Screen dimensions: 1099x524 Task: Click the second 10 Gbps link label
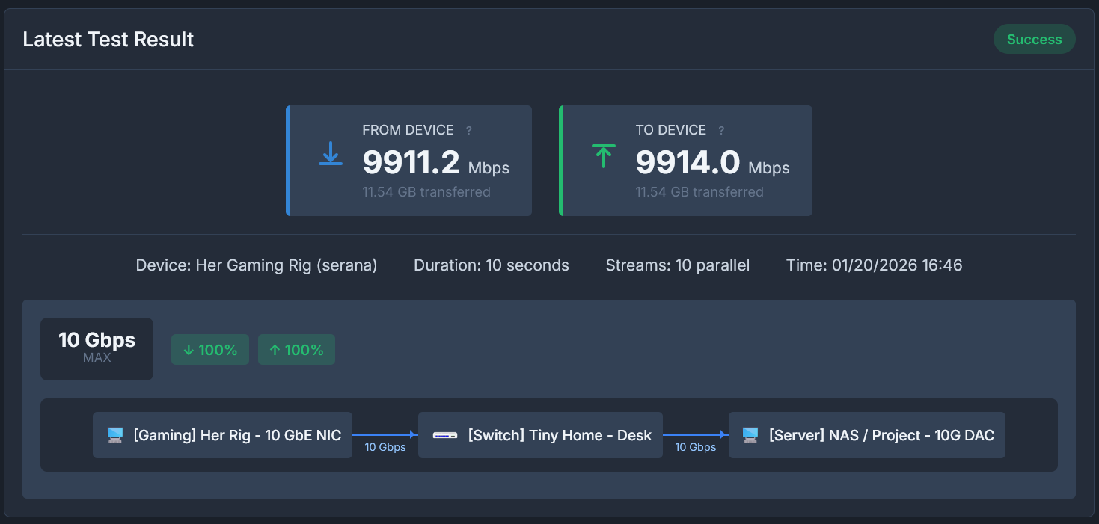pyautogui.click(x=697, y=447)
